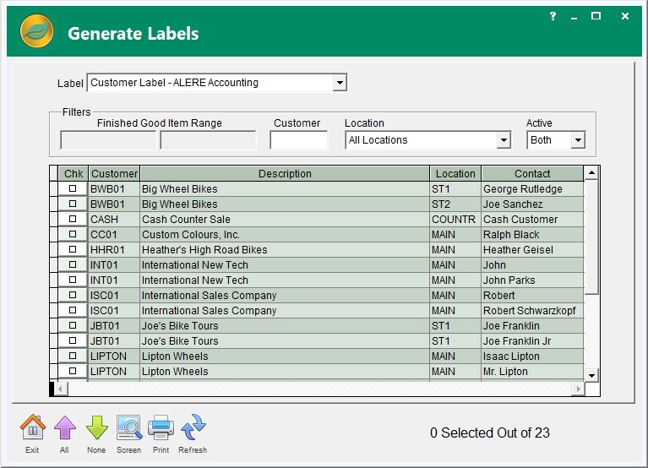Close the Generate Labels window

pyautogui.click(x=625, y=16)
